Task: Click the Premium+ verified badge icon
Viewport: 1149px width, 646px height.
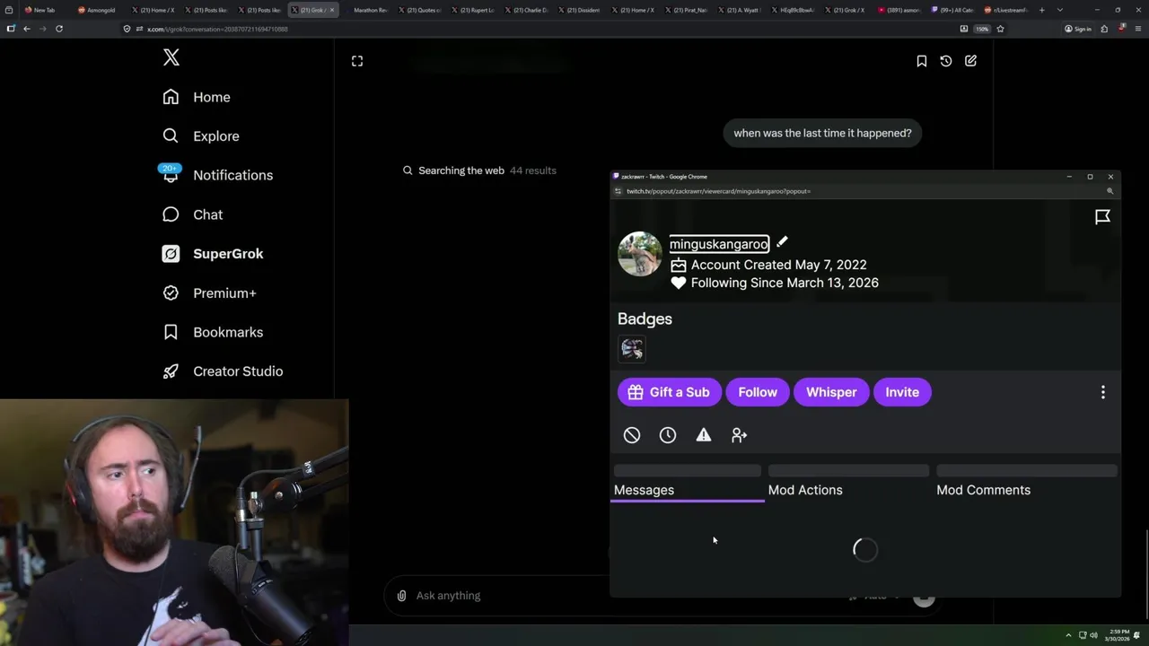Action: (171, 293)
